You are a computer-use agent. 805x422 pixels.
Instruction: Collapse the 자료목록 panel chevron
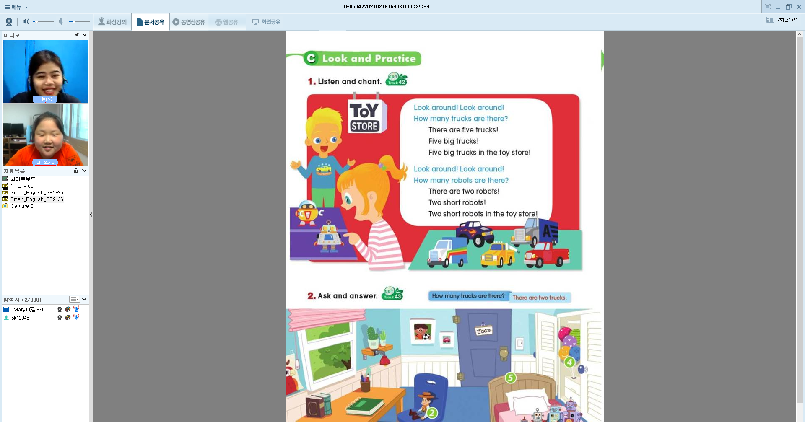[x=84, y=171]
